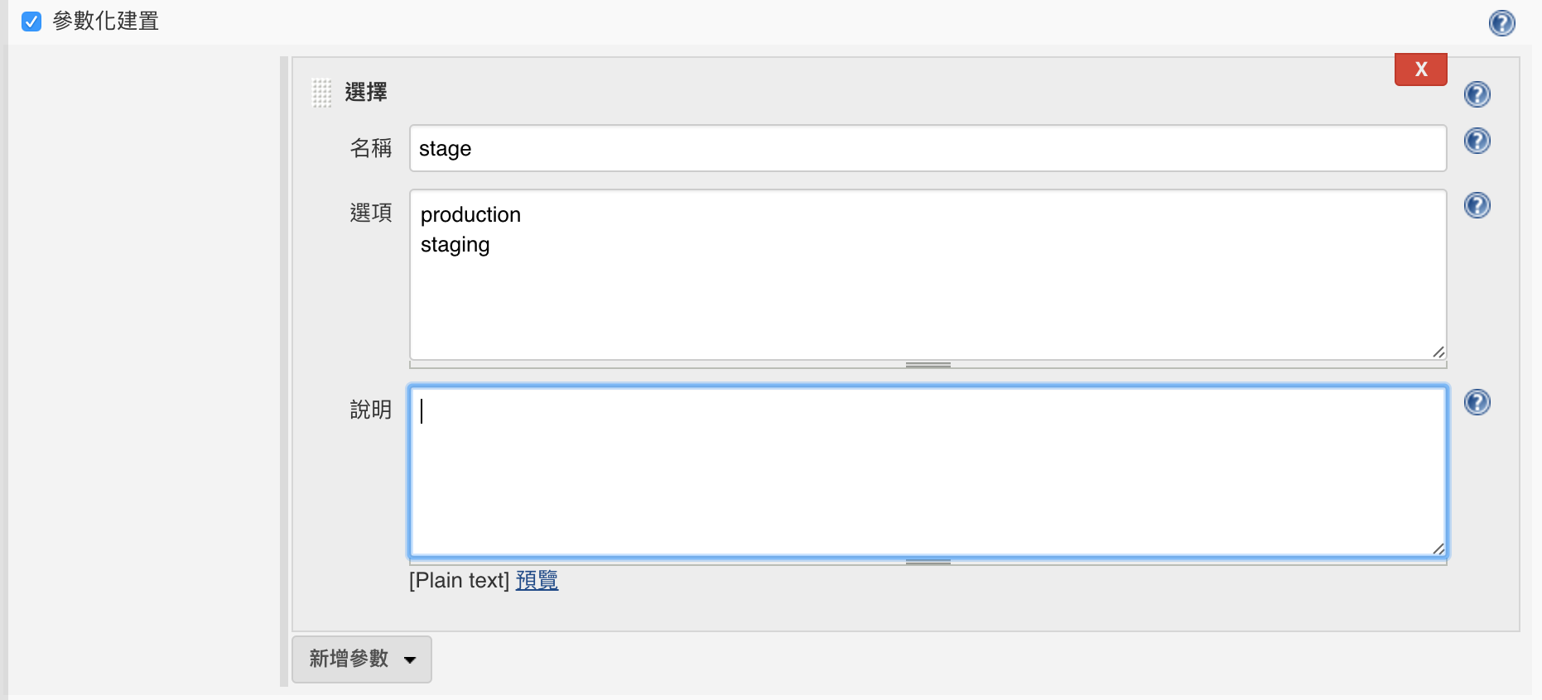Click the 選擇 parameter title
This screenshot has width=1542, height=700.
click(366, 92)
